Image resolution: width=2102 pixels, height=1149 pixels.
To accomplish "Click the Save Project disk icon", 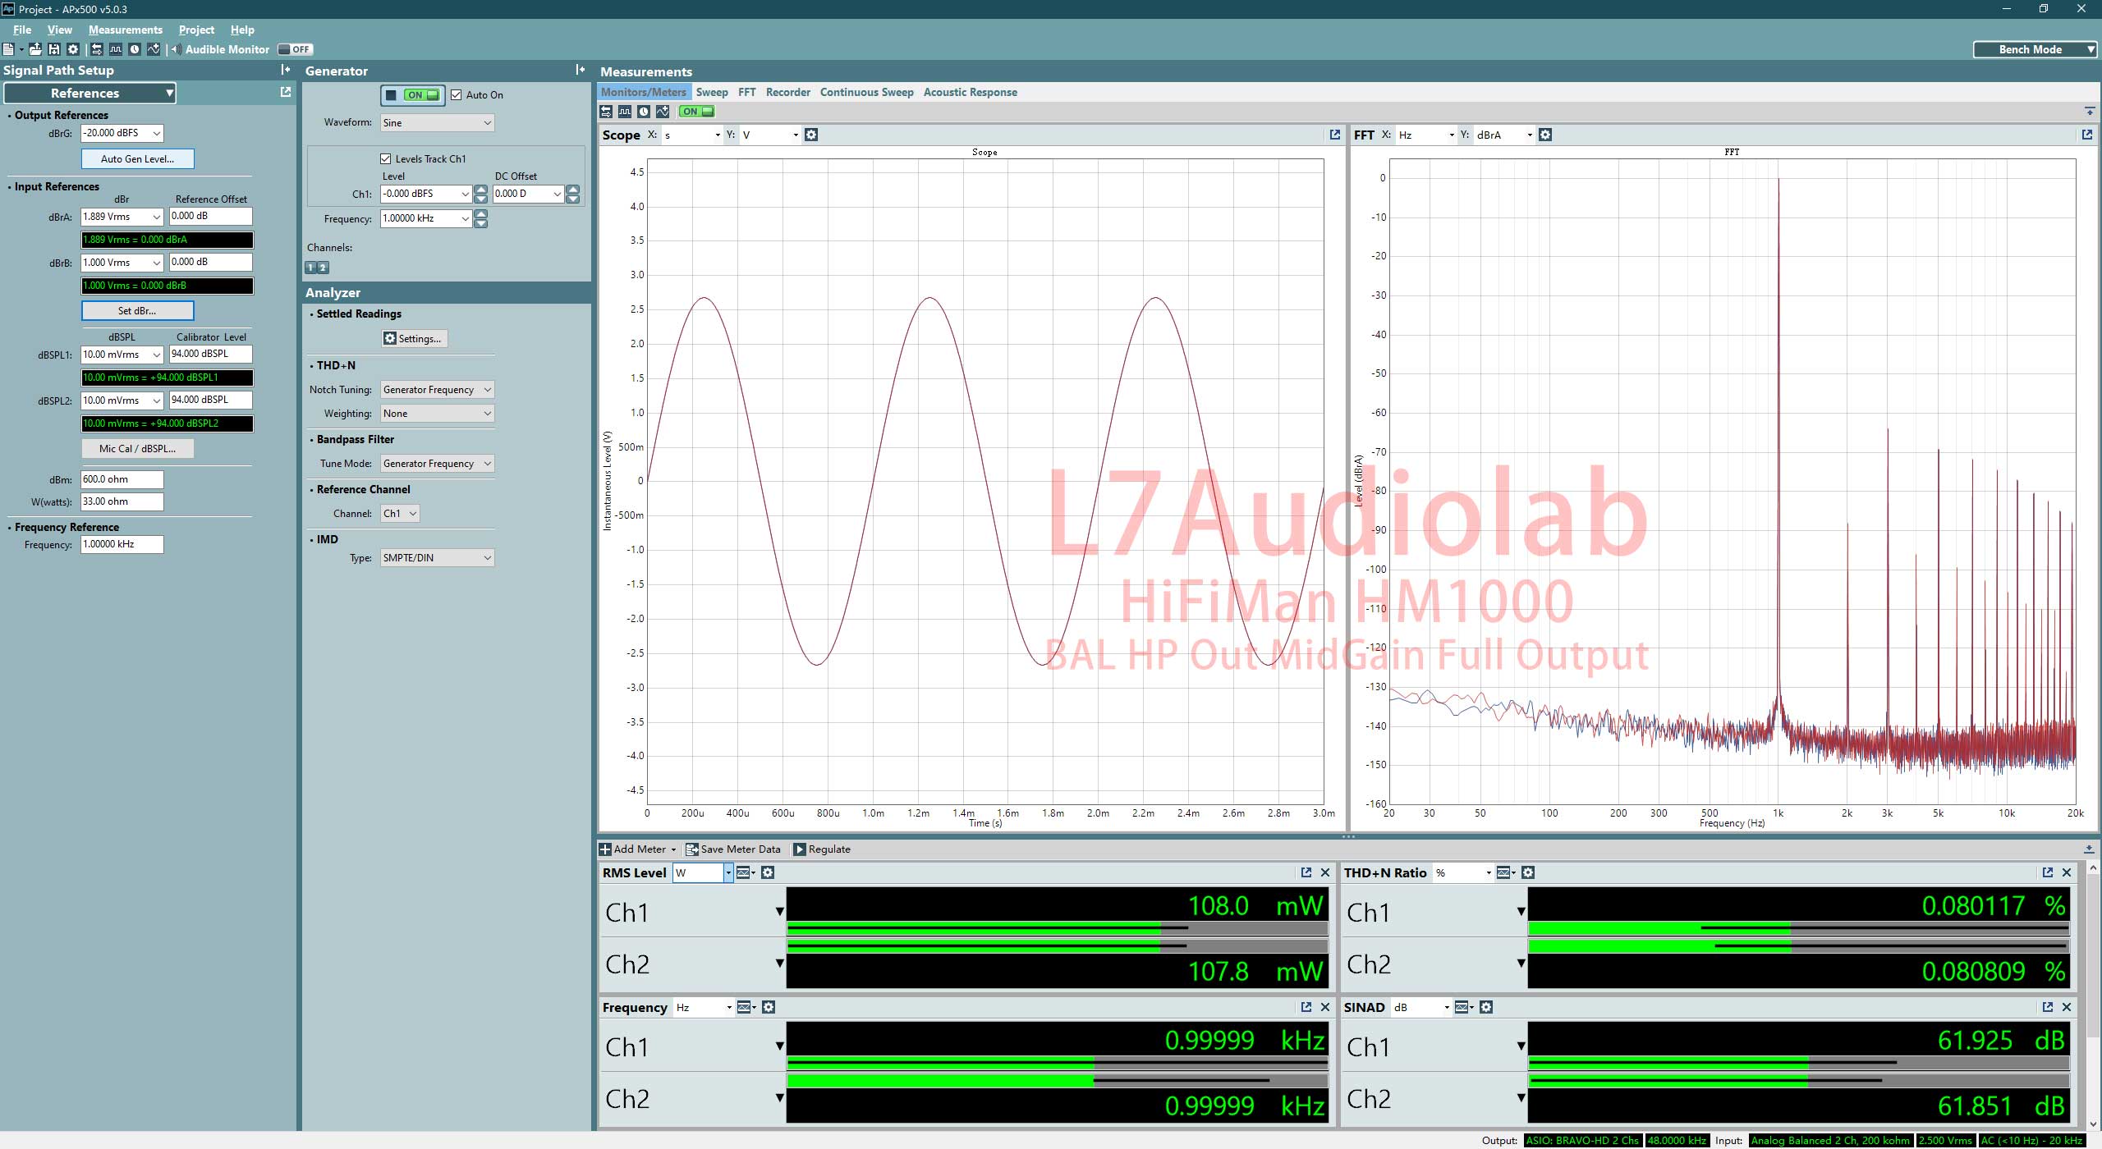I will point(54,49).
